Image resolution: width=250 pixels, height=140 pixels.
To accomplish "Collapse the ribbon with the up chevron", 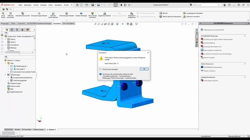I will point(248,20).
